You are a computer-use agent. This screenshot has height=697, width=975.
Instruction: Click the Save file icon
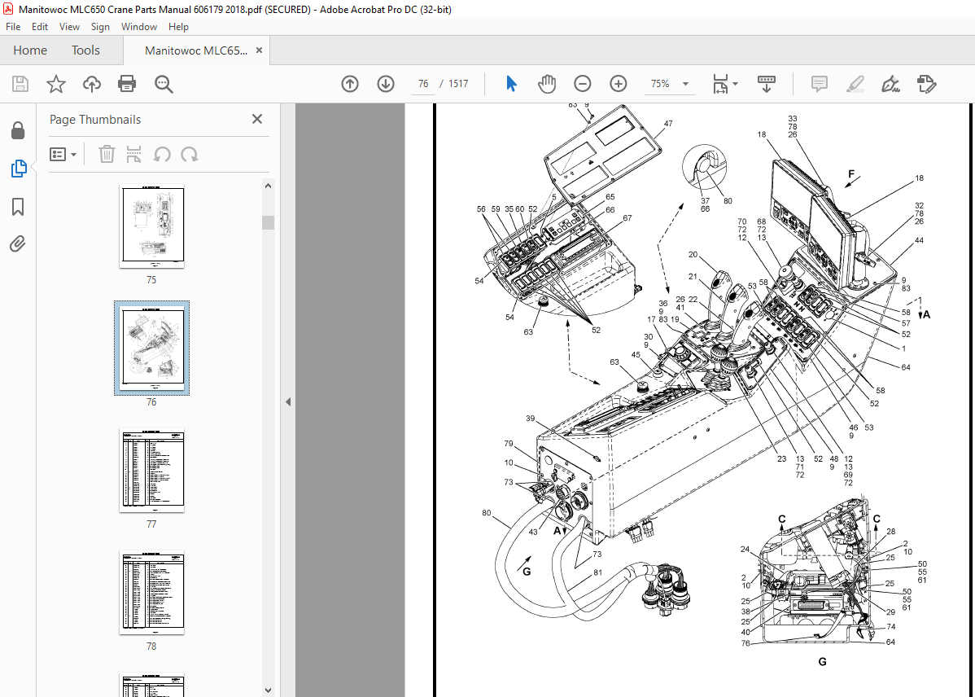coord(20,84)
